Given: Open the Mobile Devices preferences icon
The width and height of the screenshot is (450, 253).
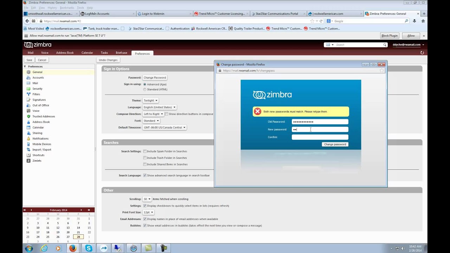Looking at the screenshot, I should point(28,144).
